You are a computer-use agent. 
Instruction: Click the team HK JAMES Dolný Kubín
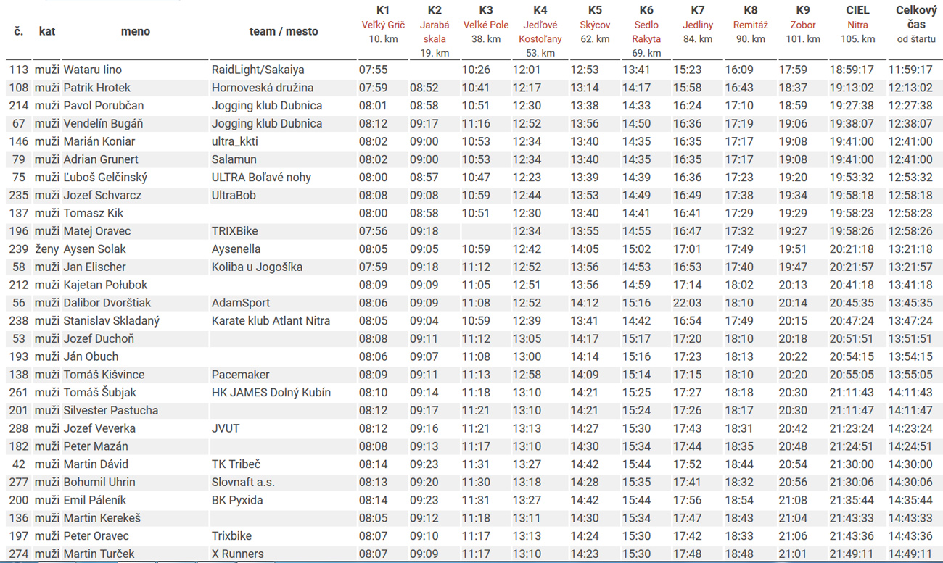(271, 392)
